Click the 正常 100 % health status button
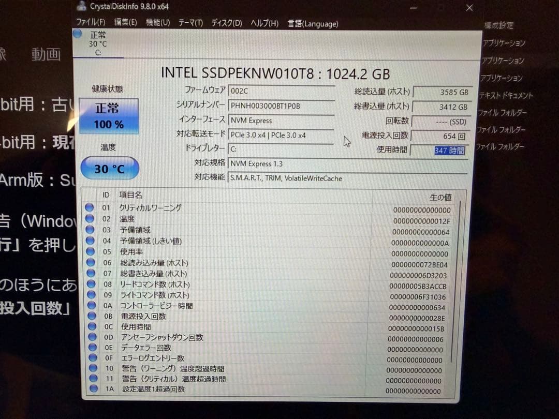 click(x=109, y=116)
